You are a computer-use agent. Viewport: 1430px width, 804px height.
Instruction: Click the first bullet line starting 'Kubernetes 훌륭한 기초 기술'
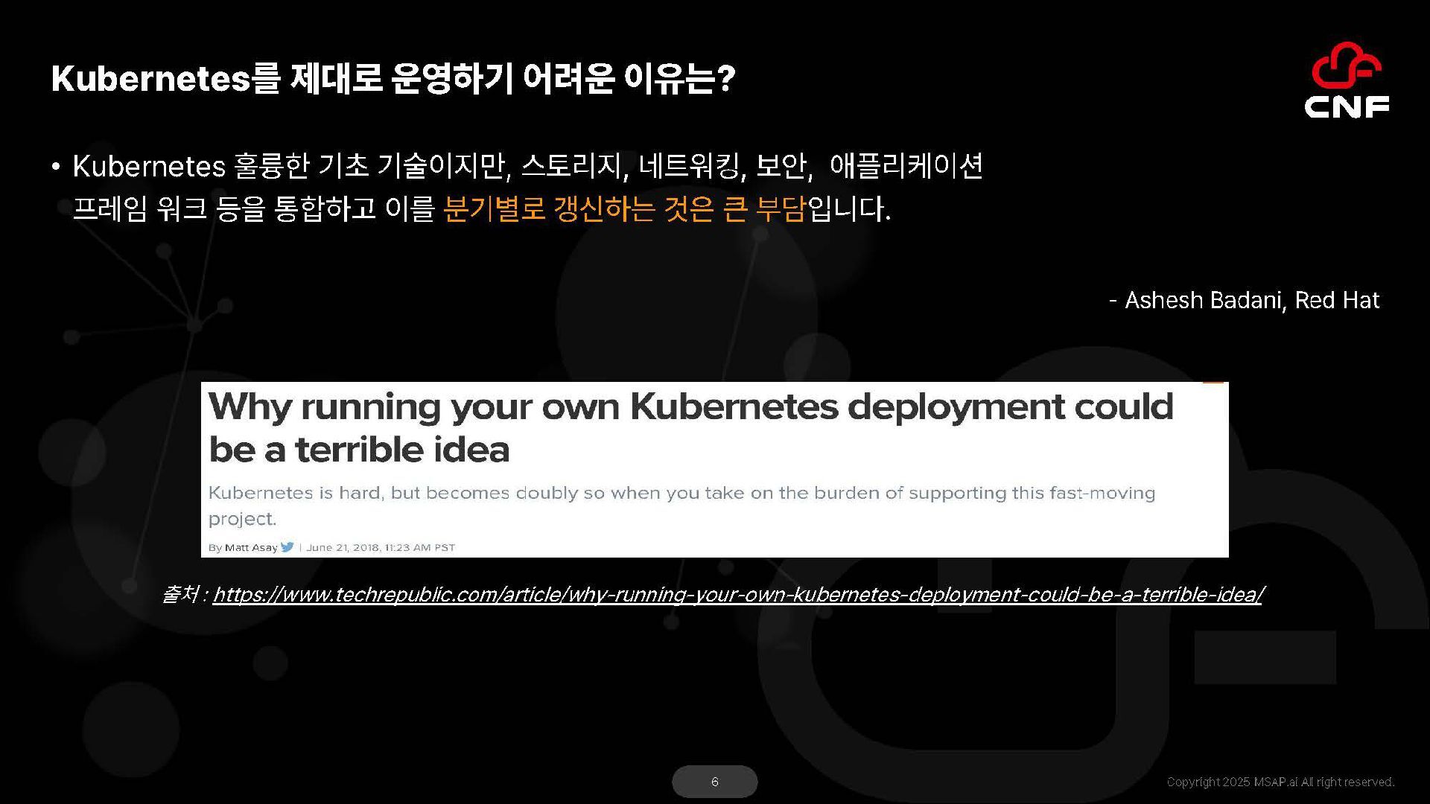pyautogui.click(x=527, y=166)
